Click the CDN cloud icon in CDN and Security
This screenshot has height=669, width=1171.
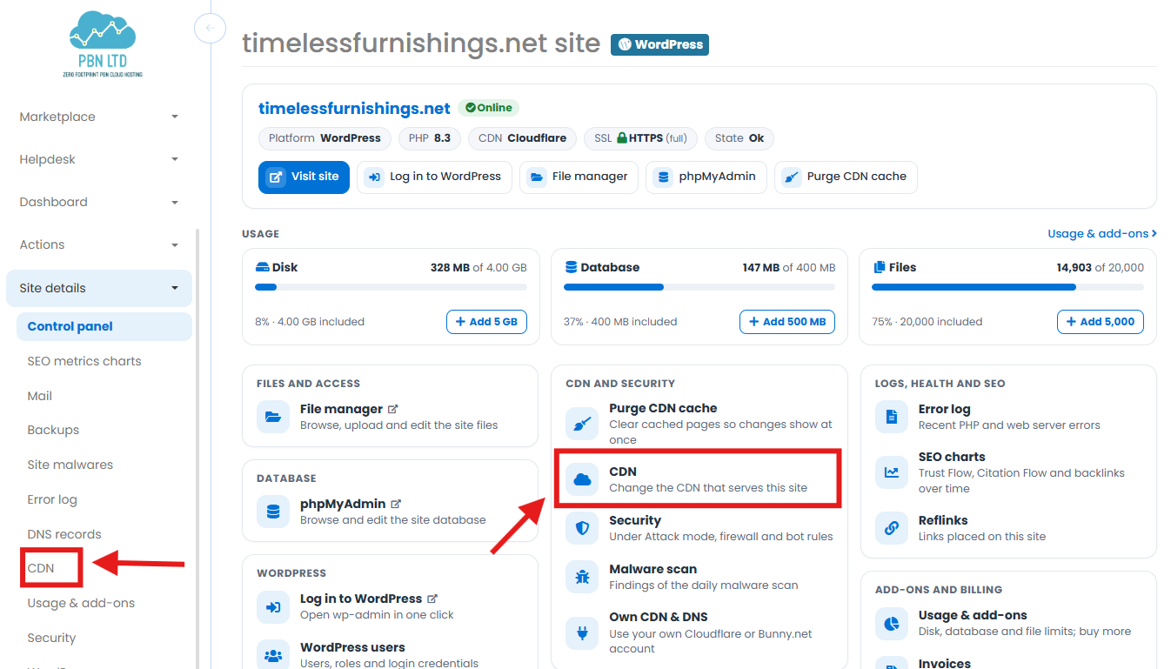click(582, 479)
